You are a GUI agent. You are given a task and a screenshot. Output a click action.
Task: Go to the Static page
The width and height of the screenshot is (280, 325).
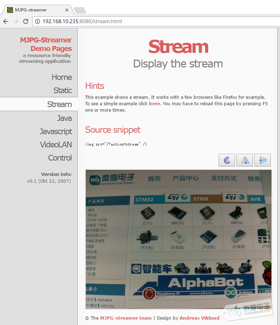pyautogui.click(x=62, y=90)
